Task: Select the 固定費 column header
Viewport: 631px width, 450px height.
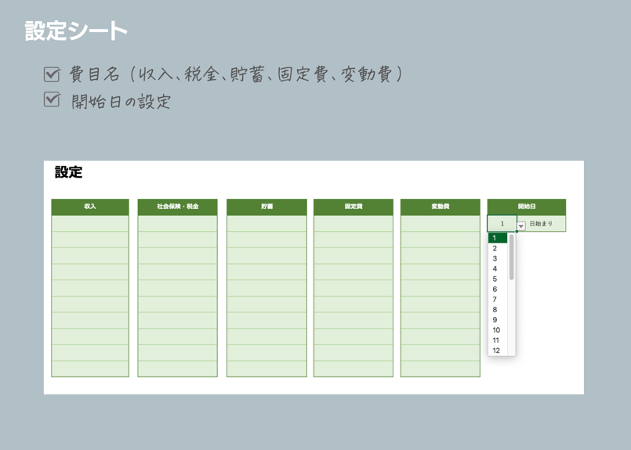Action: pyautogui.click(x=354, y=207)
